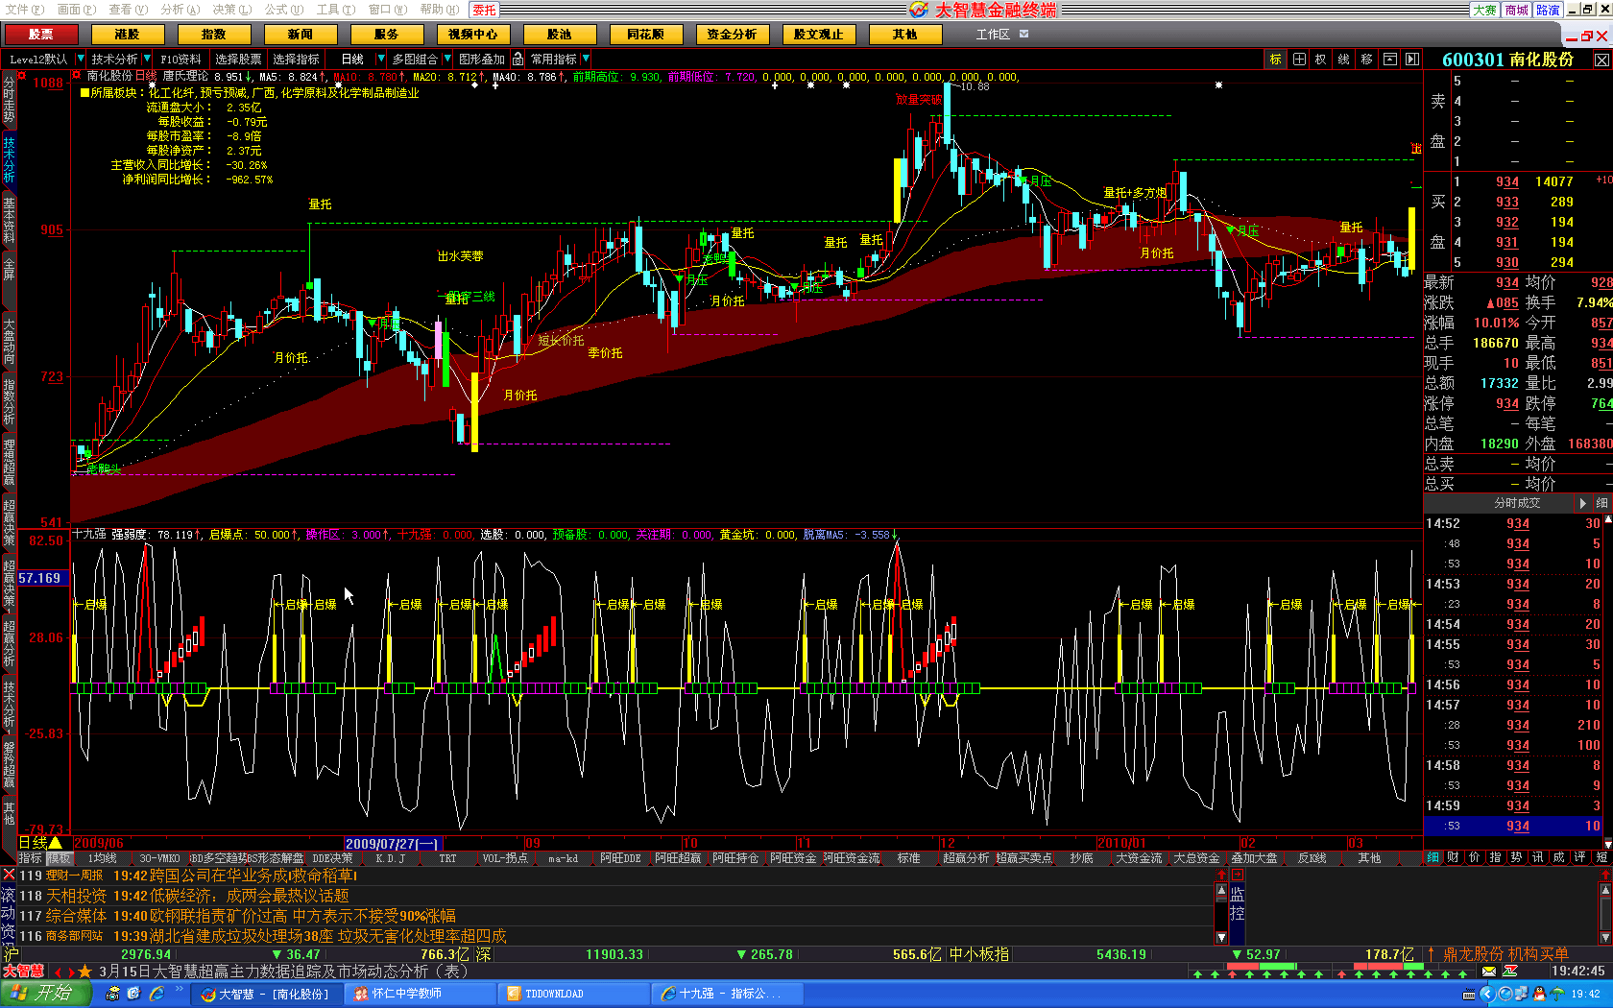Click the Windows 开始 Start button
This screenshot has width=1613, height=1008.
pos(46,994)
